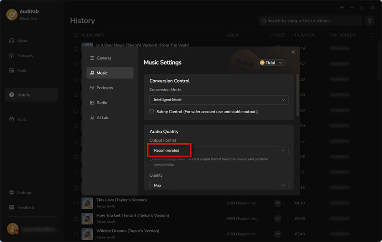Click the Feedback envelope icon
The image size is (382, 242).
coord(11,207)
